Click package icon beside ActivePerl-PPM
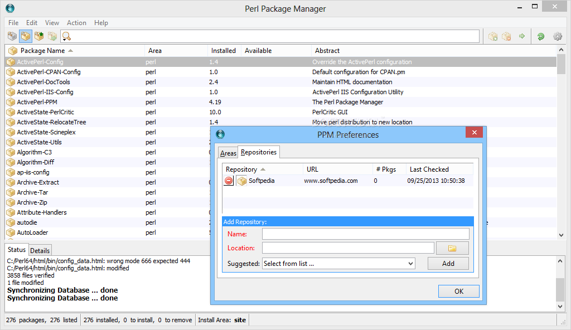This screenshot has width=571, height=330. 11,102
